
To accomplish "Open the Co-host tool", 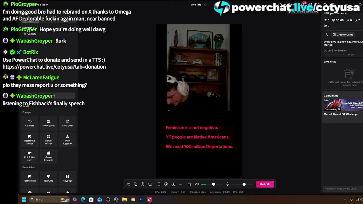I will 29,123.
